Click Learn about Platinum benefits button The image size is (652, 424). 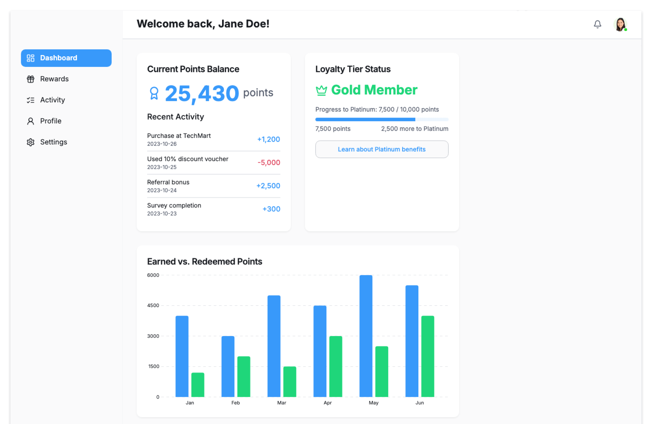point(381,149)
